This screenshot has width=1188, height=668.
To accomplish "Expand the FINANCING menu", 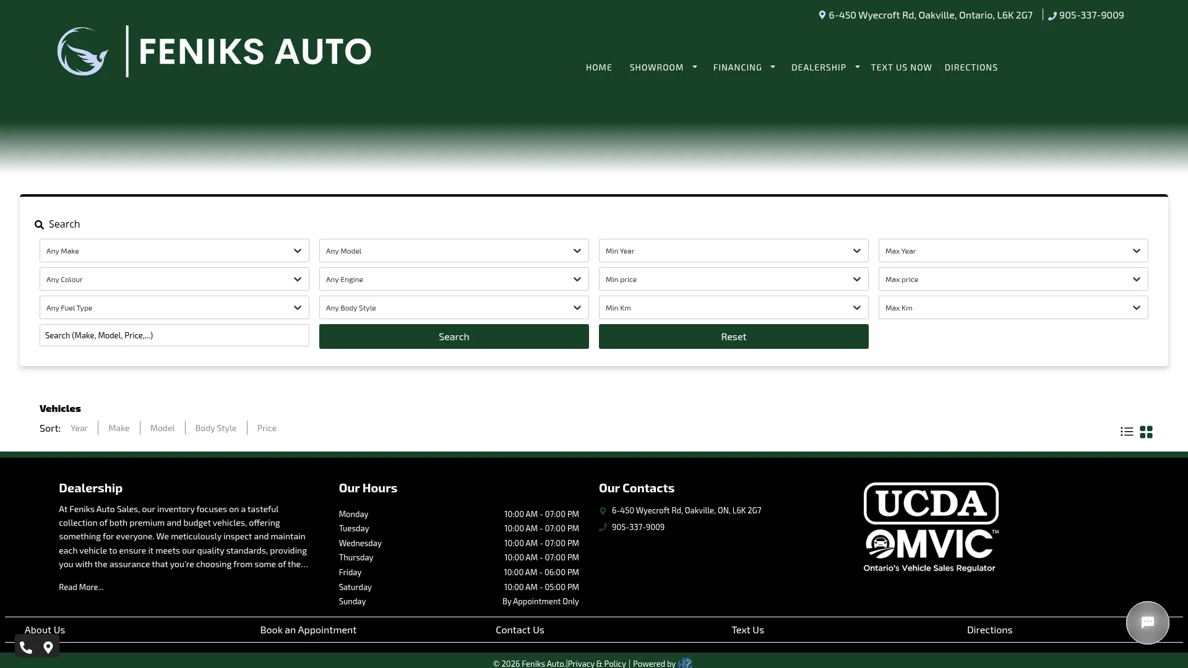I will click(744, 67).
